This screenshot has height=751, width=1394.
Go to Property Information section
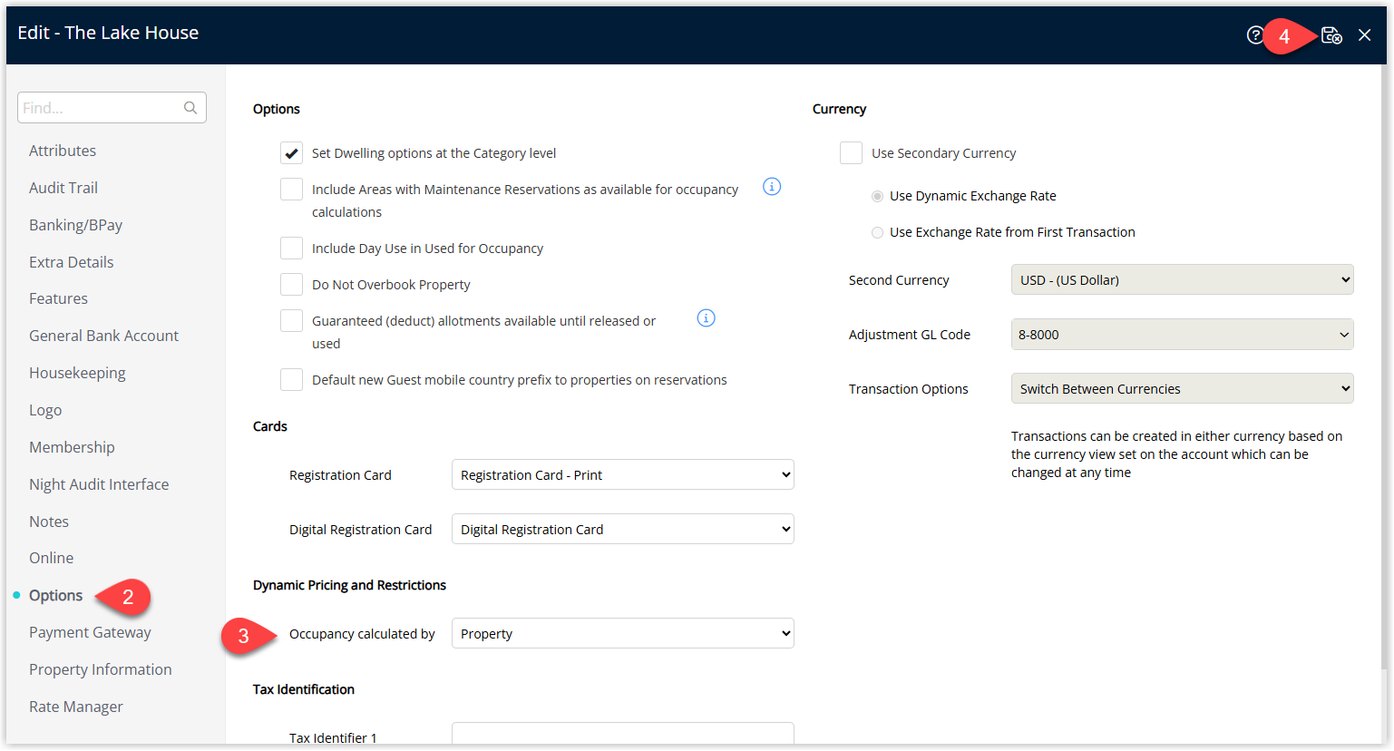tap(101, 669)
